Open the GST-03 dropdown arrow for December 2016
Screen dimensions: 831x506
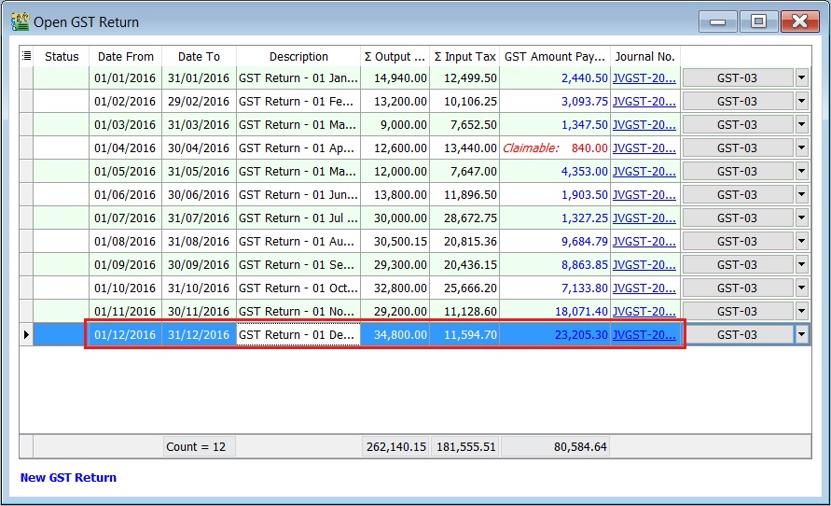(x=801, y=334)
